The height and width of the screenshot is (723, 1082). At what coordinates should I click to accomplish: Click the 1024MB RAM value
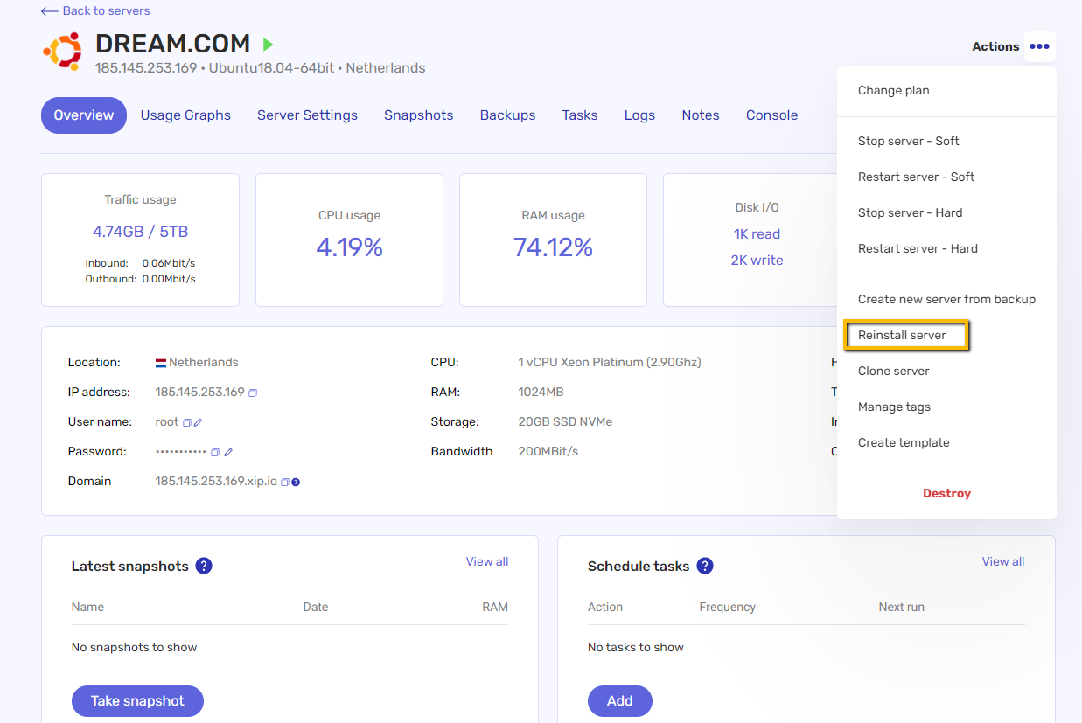[x=541, y=392]
